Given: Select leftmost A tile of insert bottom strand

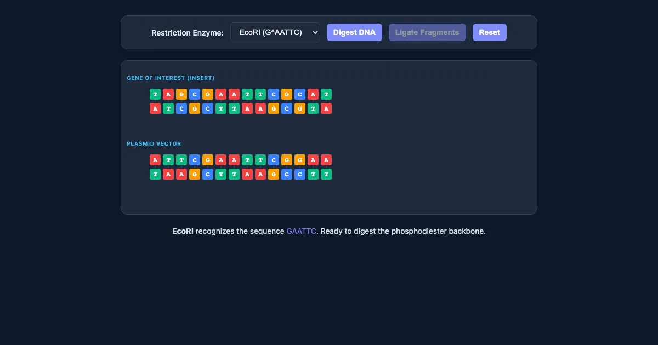Looking at the screenshot, I should [155, 108].
